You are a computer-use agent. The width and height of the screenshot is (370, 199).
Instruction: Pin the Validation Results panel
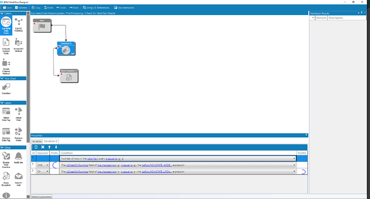click(361, 13)
